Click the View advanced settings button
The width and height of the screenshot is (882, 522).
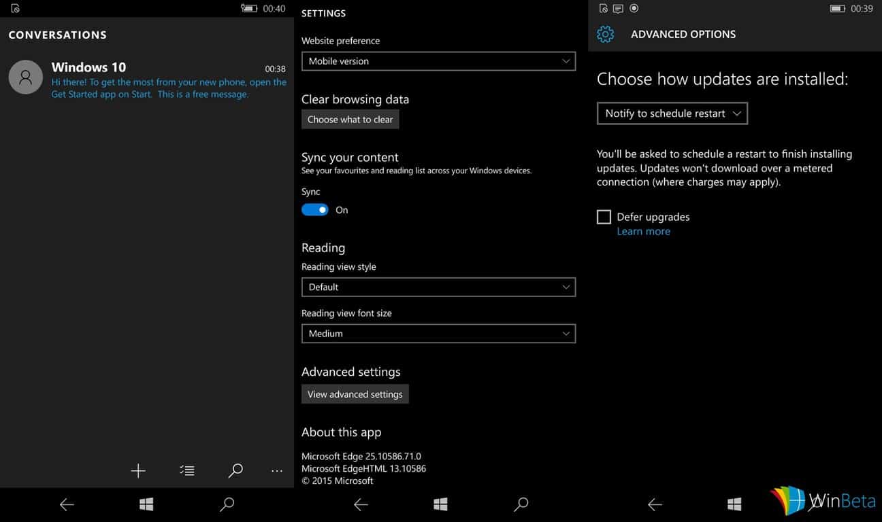tap(355, 394)
